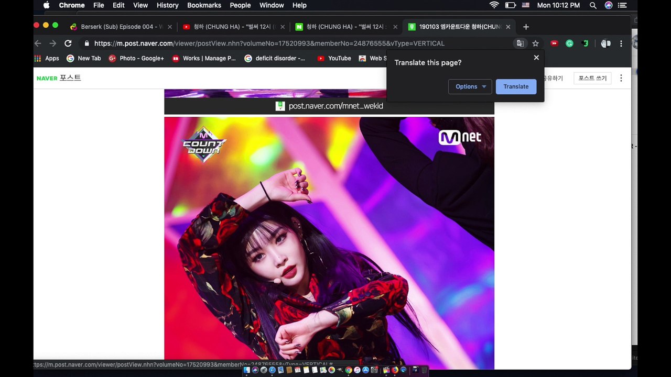Open the Naver post three-dot menu

pyautogui.click(x=621, y=78)
